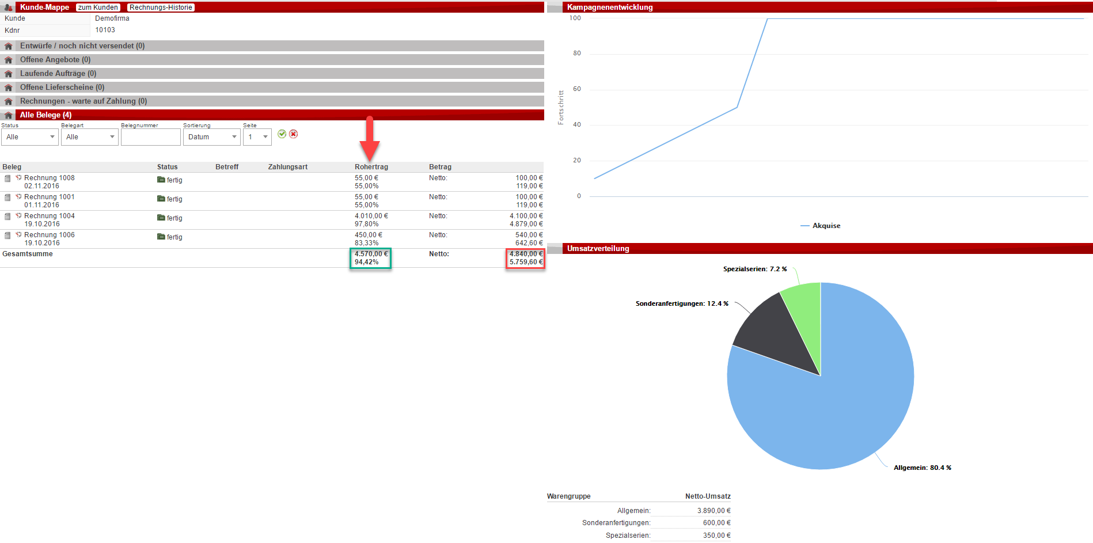The height and width of the screenshot is (543, 1093).
Task: Open the Seite page dropdown
Action: click(257, 137)
